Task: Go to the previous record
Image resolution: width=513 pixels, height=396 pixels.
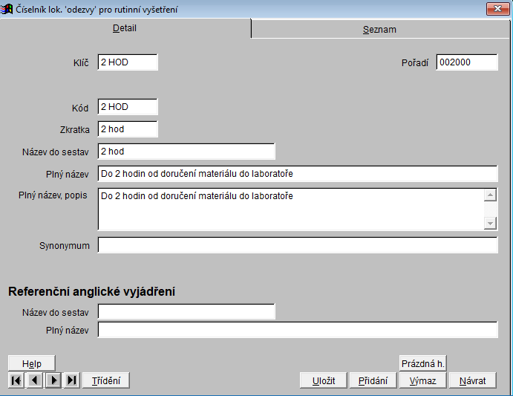Action: [x=34, y=380]
